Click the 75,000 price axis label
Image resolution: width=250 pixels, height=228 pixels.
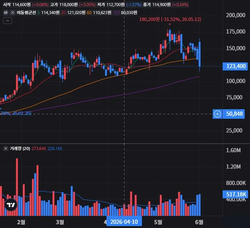(234, 97)
